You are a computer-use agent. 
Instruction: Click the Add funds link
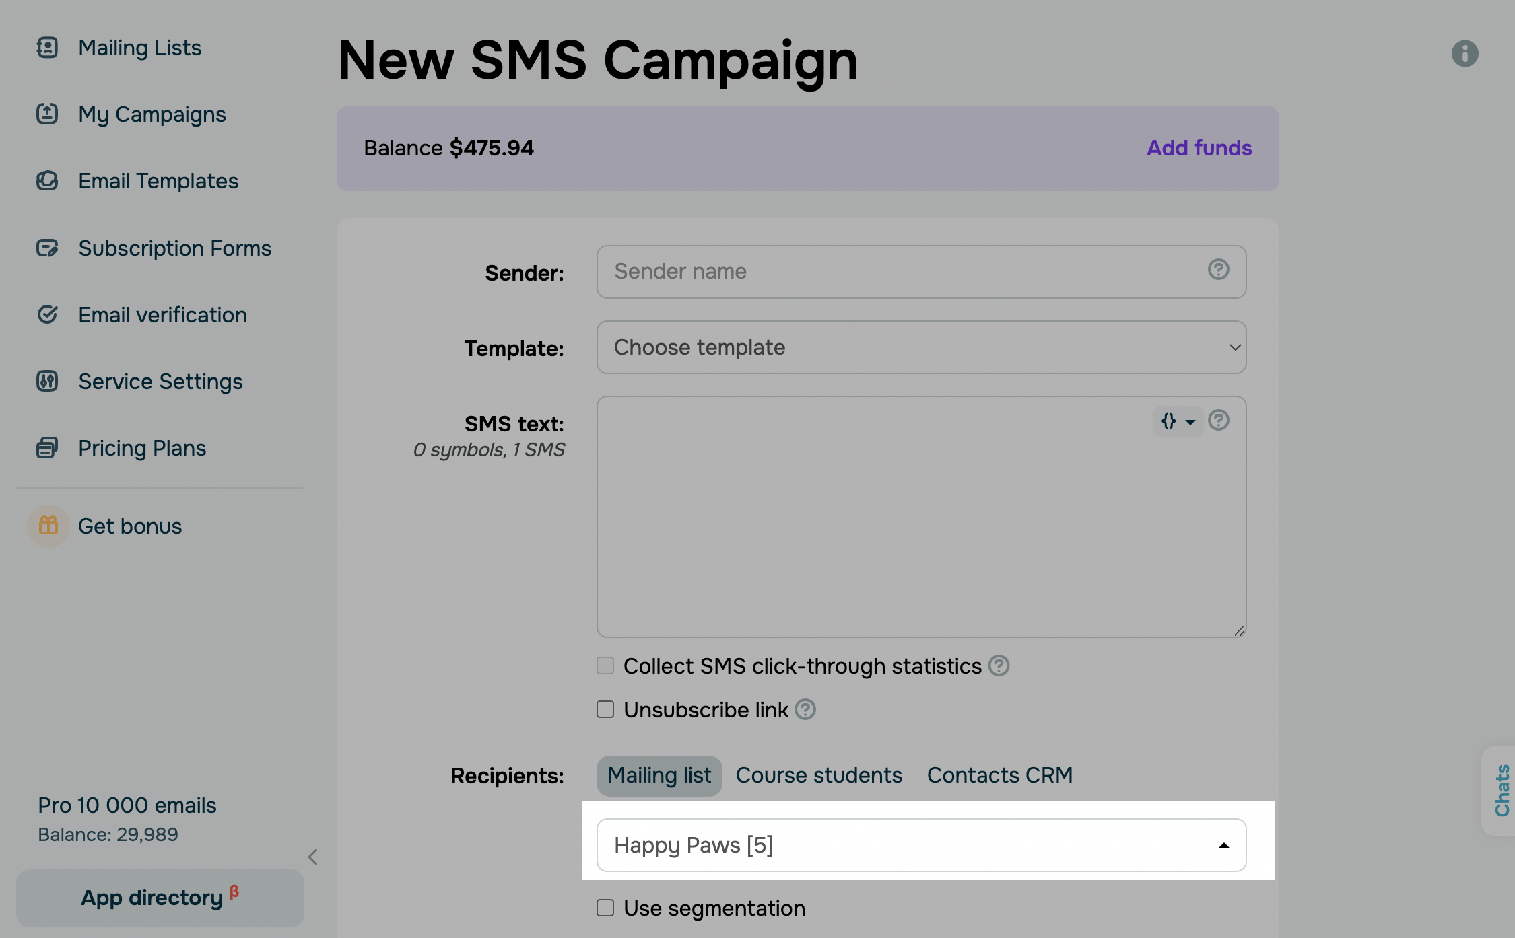[1199, 148]
